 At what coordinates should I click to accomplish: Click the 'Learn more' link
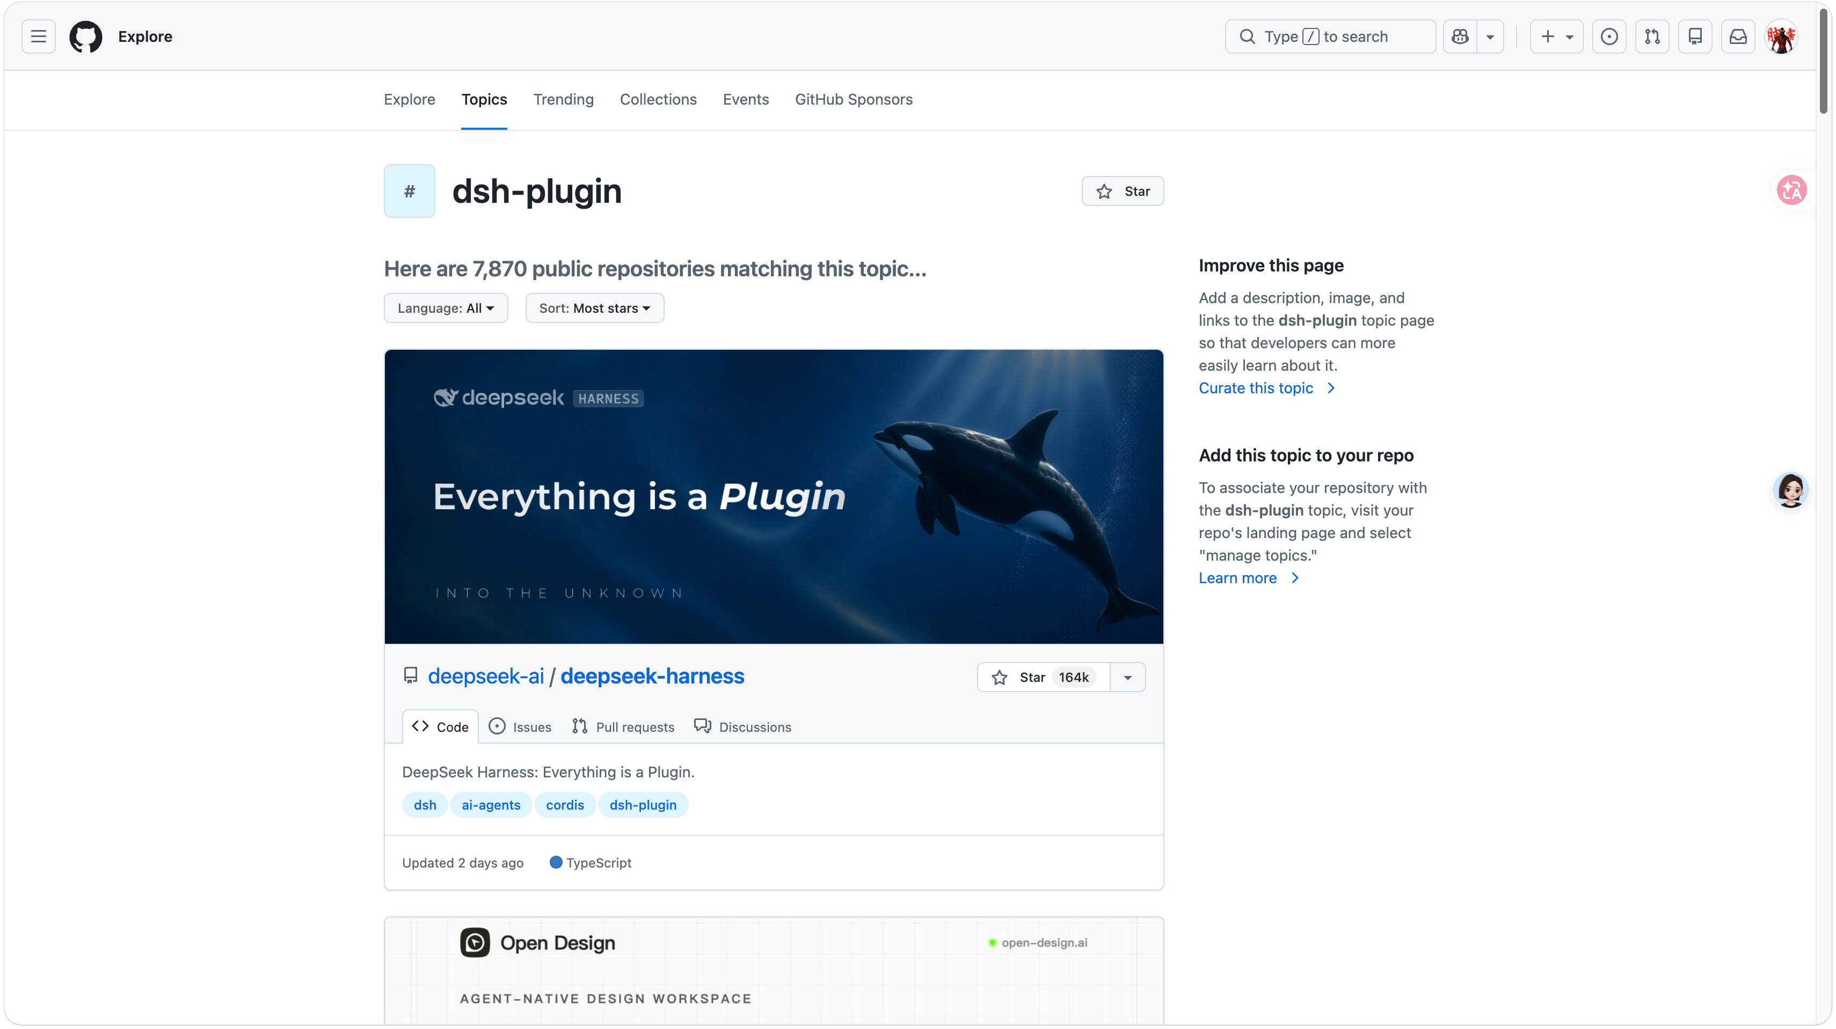pos(1237,578)
